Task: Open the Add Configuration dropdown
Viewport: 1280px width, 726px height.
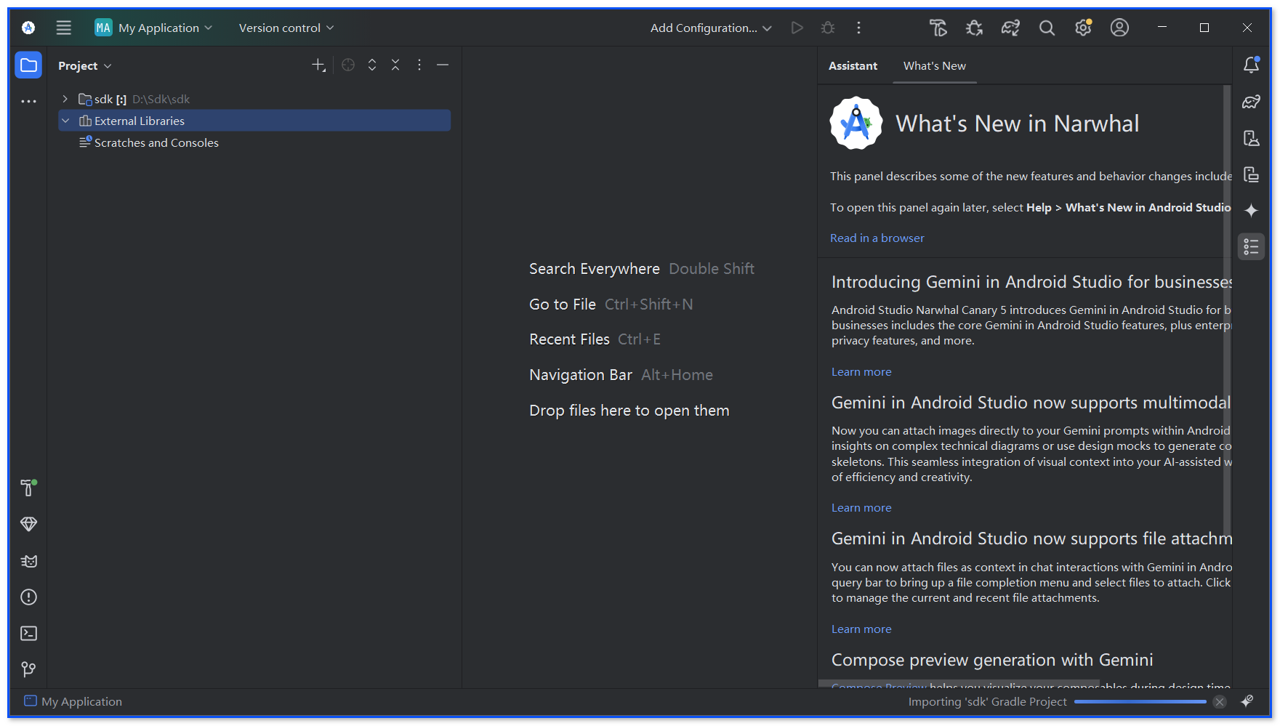Action: tap(711, 28)
